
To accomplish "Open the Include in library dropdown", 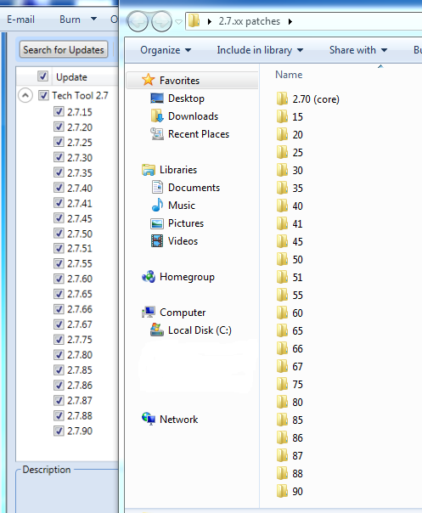I will tap(260, 50).
